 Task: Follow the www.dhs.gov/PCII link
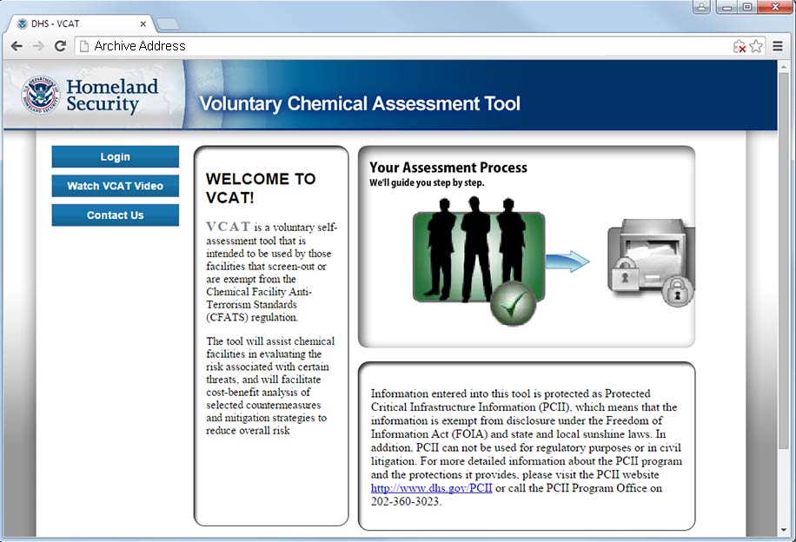431,488
